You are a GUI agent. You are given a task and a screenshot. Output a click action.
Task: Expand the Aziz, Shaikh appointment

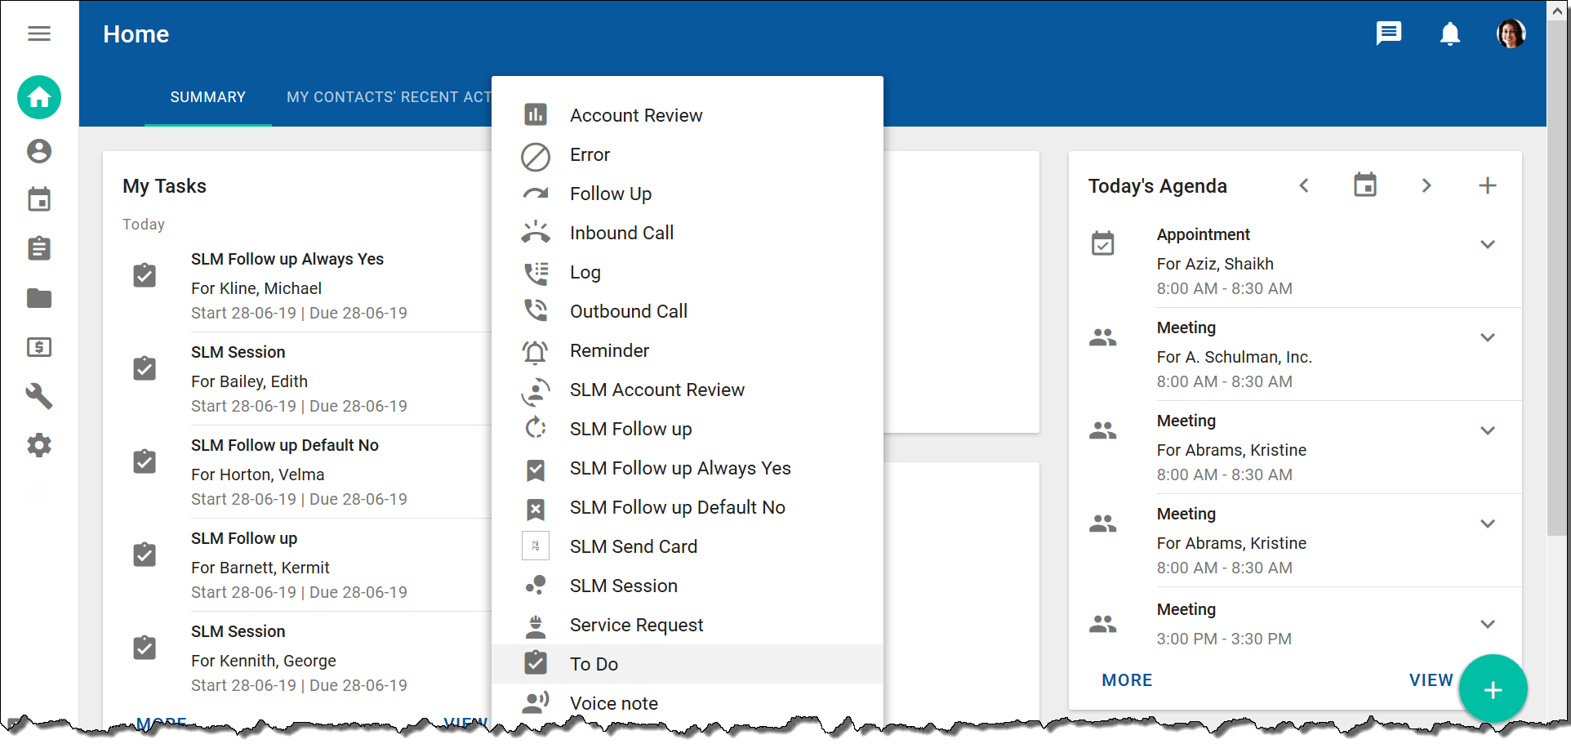coord(1487,244)
